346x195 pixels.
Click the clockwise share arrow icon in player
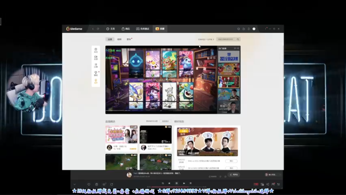coord(112,185)
